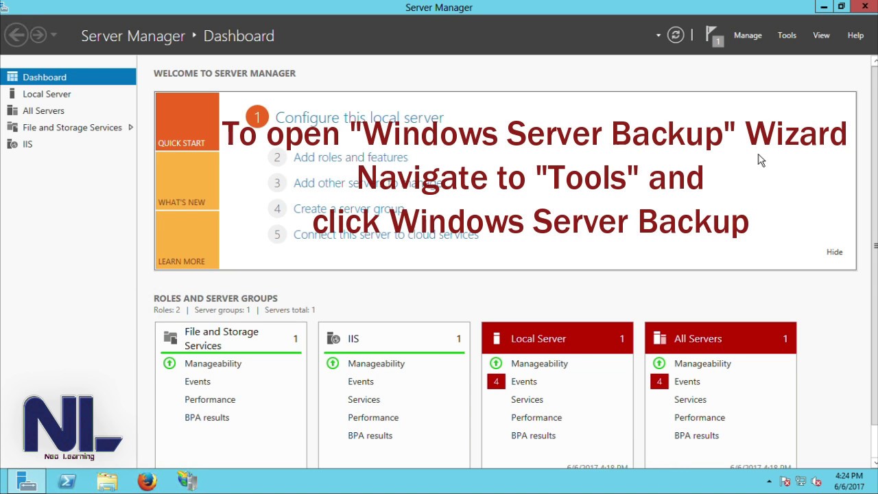Click Add other servers to manage link
The width and height of the screenshot is (878, 494).
coord(368,183)
